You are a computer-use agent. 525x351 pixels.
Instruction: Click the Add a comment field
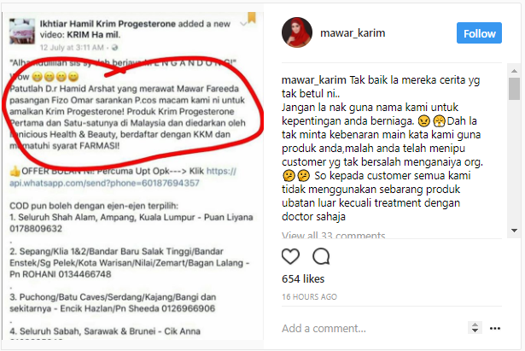(x=371, y=328)
